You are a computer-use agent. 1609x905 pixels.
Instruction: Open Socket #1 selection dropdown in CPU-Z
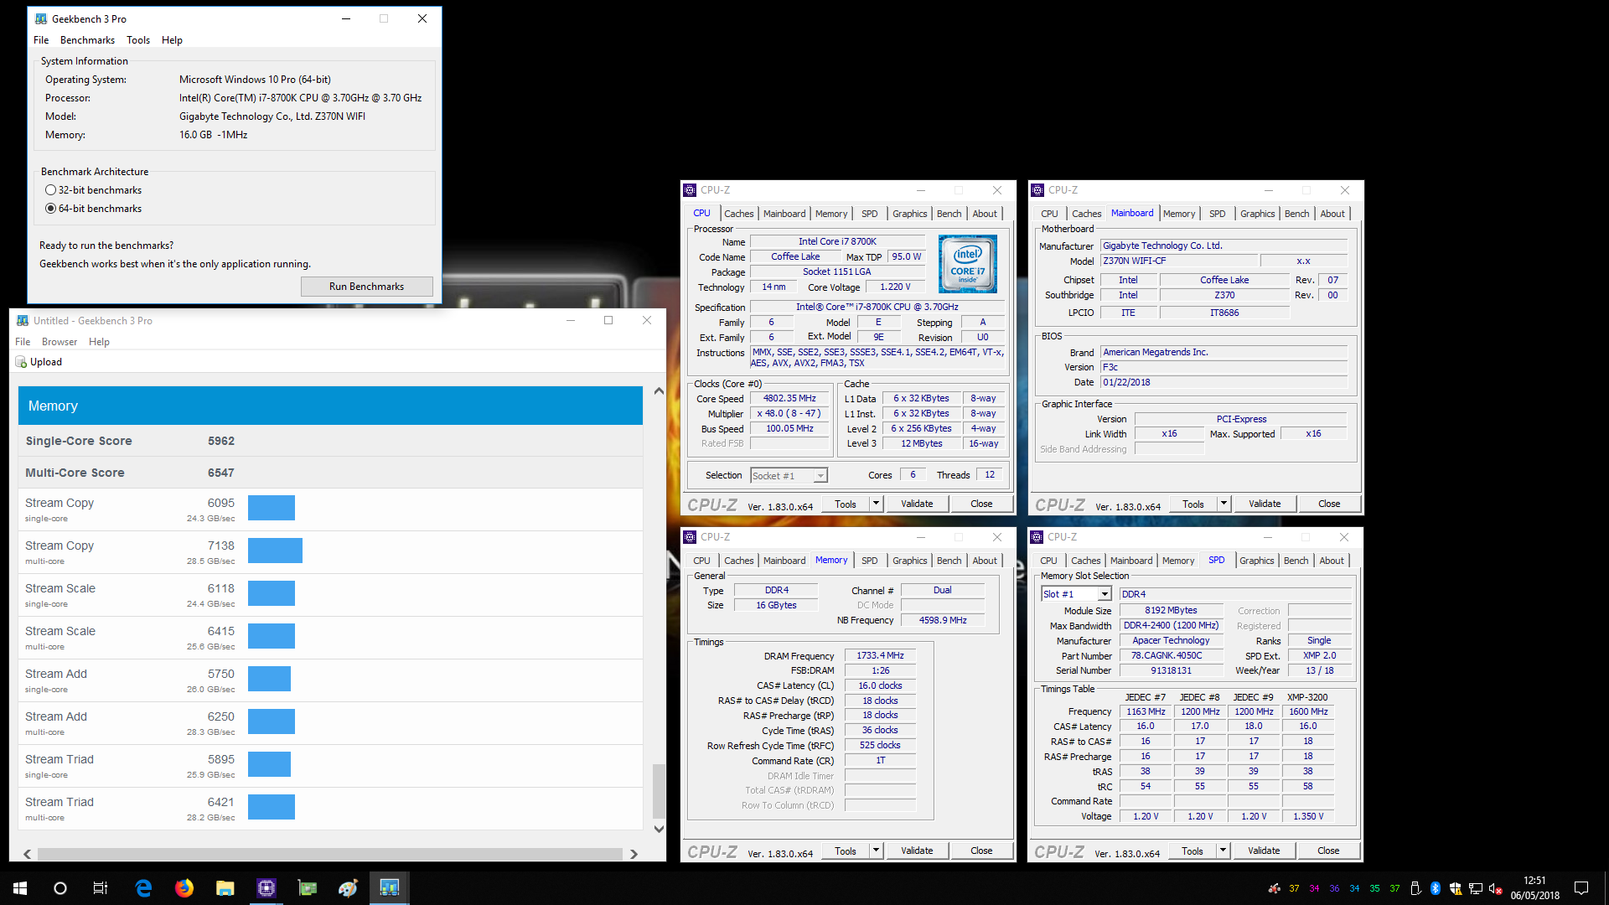(789, 476)
